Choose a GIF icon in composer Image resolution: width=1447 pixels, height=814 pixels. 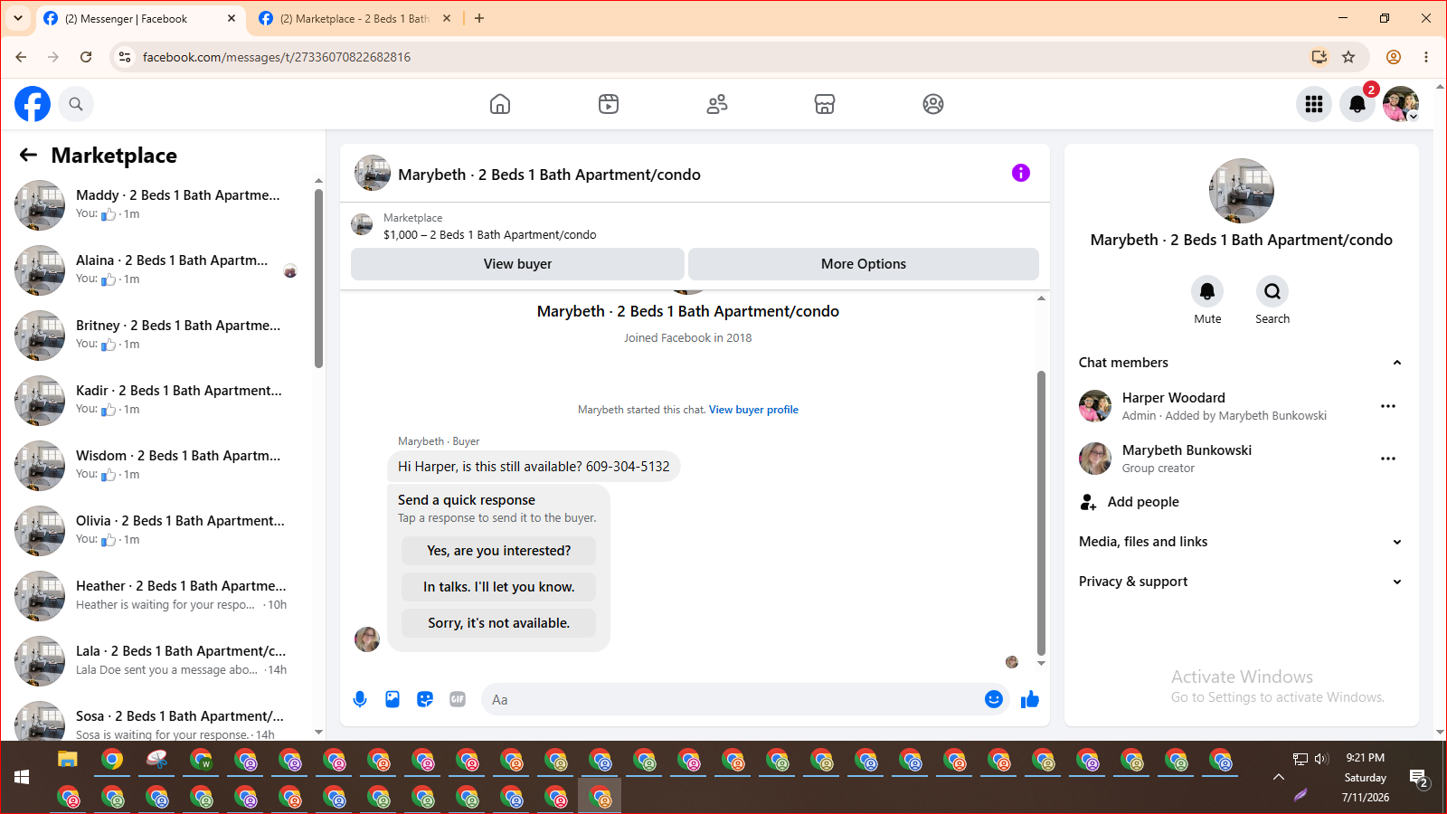click(x=458, y=699)
